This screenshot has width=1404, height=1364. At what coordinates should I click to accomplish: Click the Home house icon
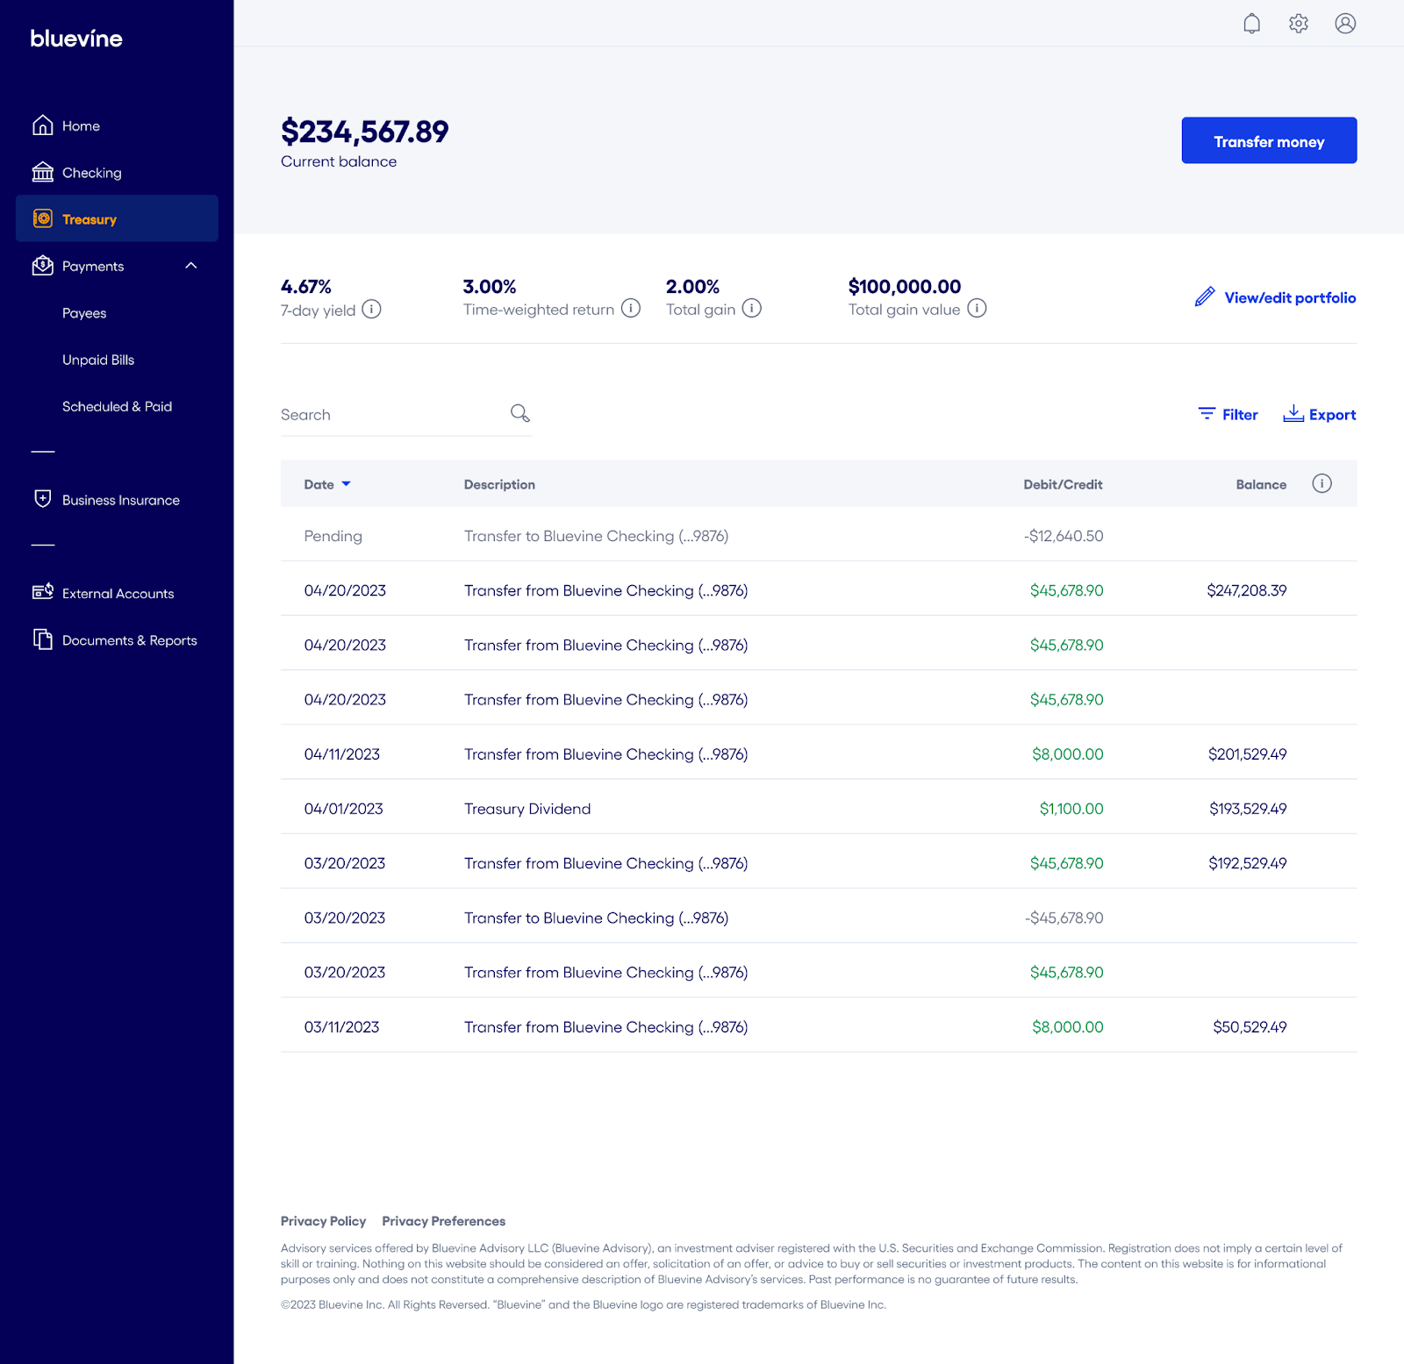click(x=43, y=125)
